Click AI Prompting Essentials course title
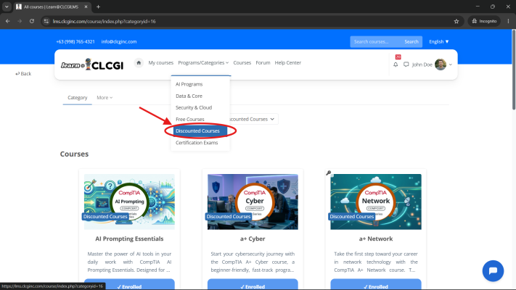 tap(129, 239)
